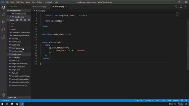Open the Terminal menu
Viewport: 189px width, 106px height.
pyautogui.click(x=48, y=2)
